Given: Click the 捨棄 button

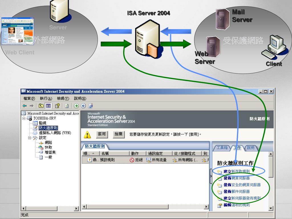Looking at the screenshot, I should pos(118,134).
